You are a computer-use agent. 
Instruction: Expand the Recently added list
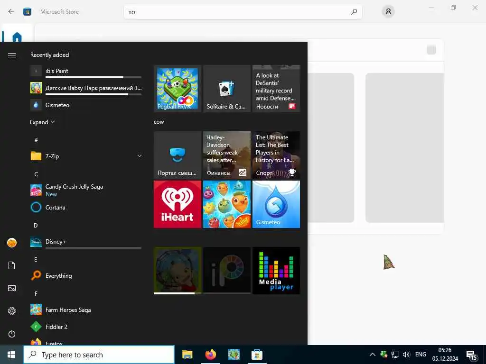(x=42, y=122)
